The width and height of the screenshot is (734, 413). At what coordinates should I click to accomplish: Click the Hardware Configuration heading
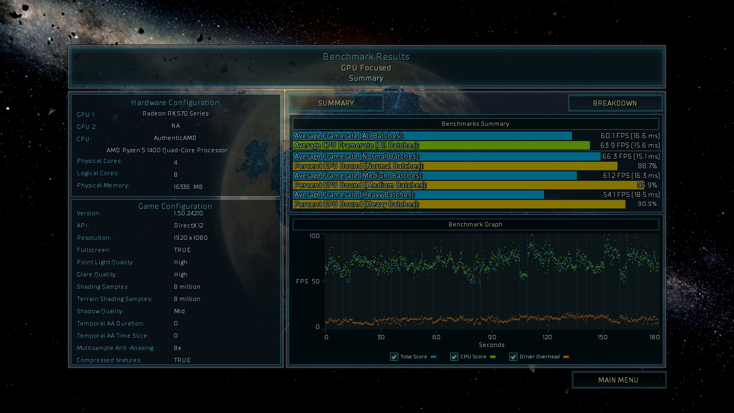click(x=175, y=102)
